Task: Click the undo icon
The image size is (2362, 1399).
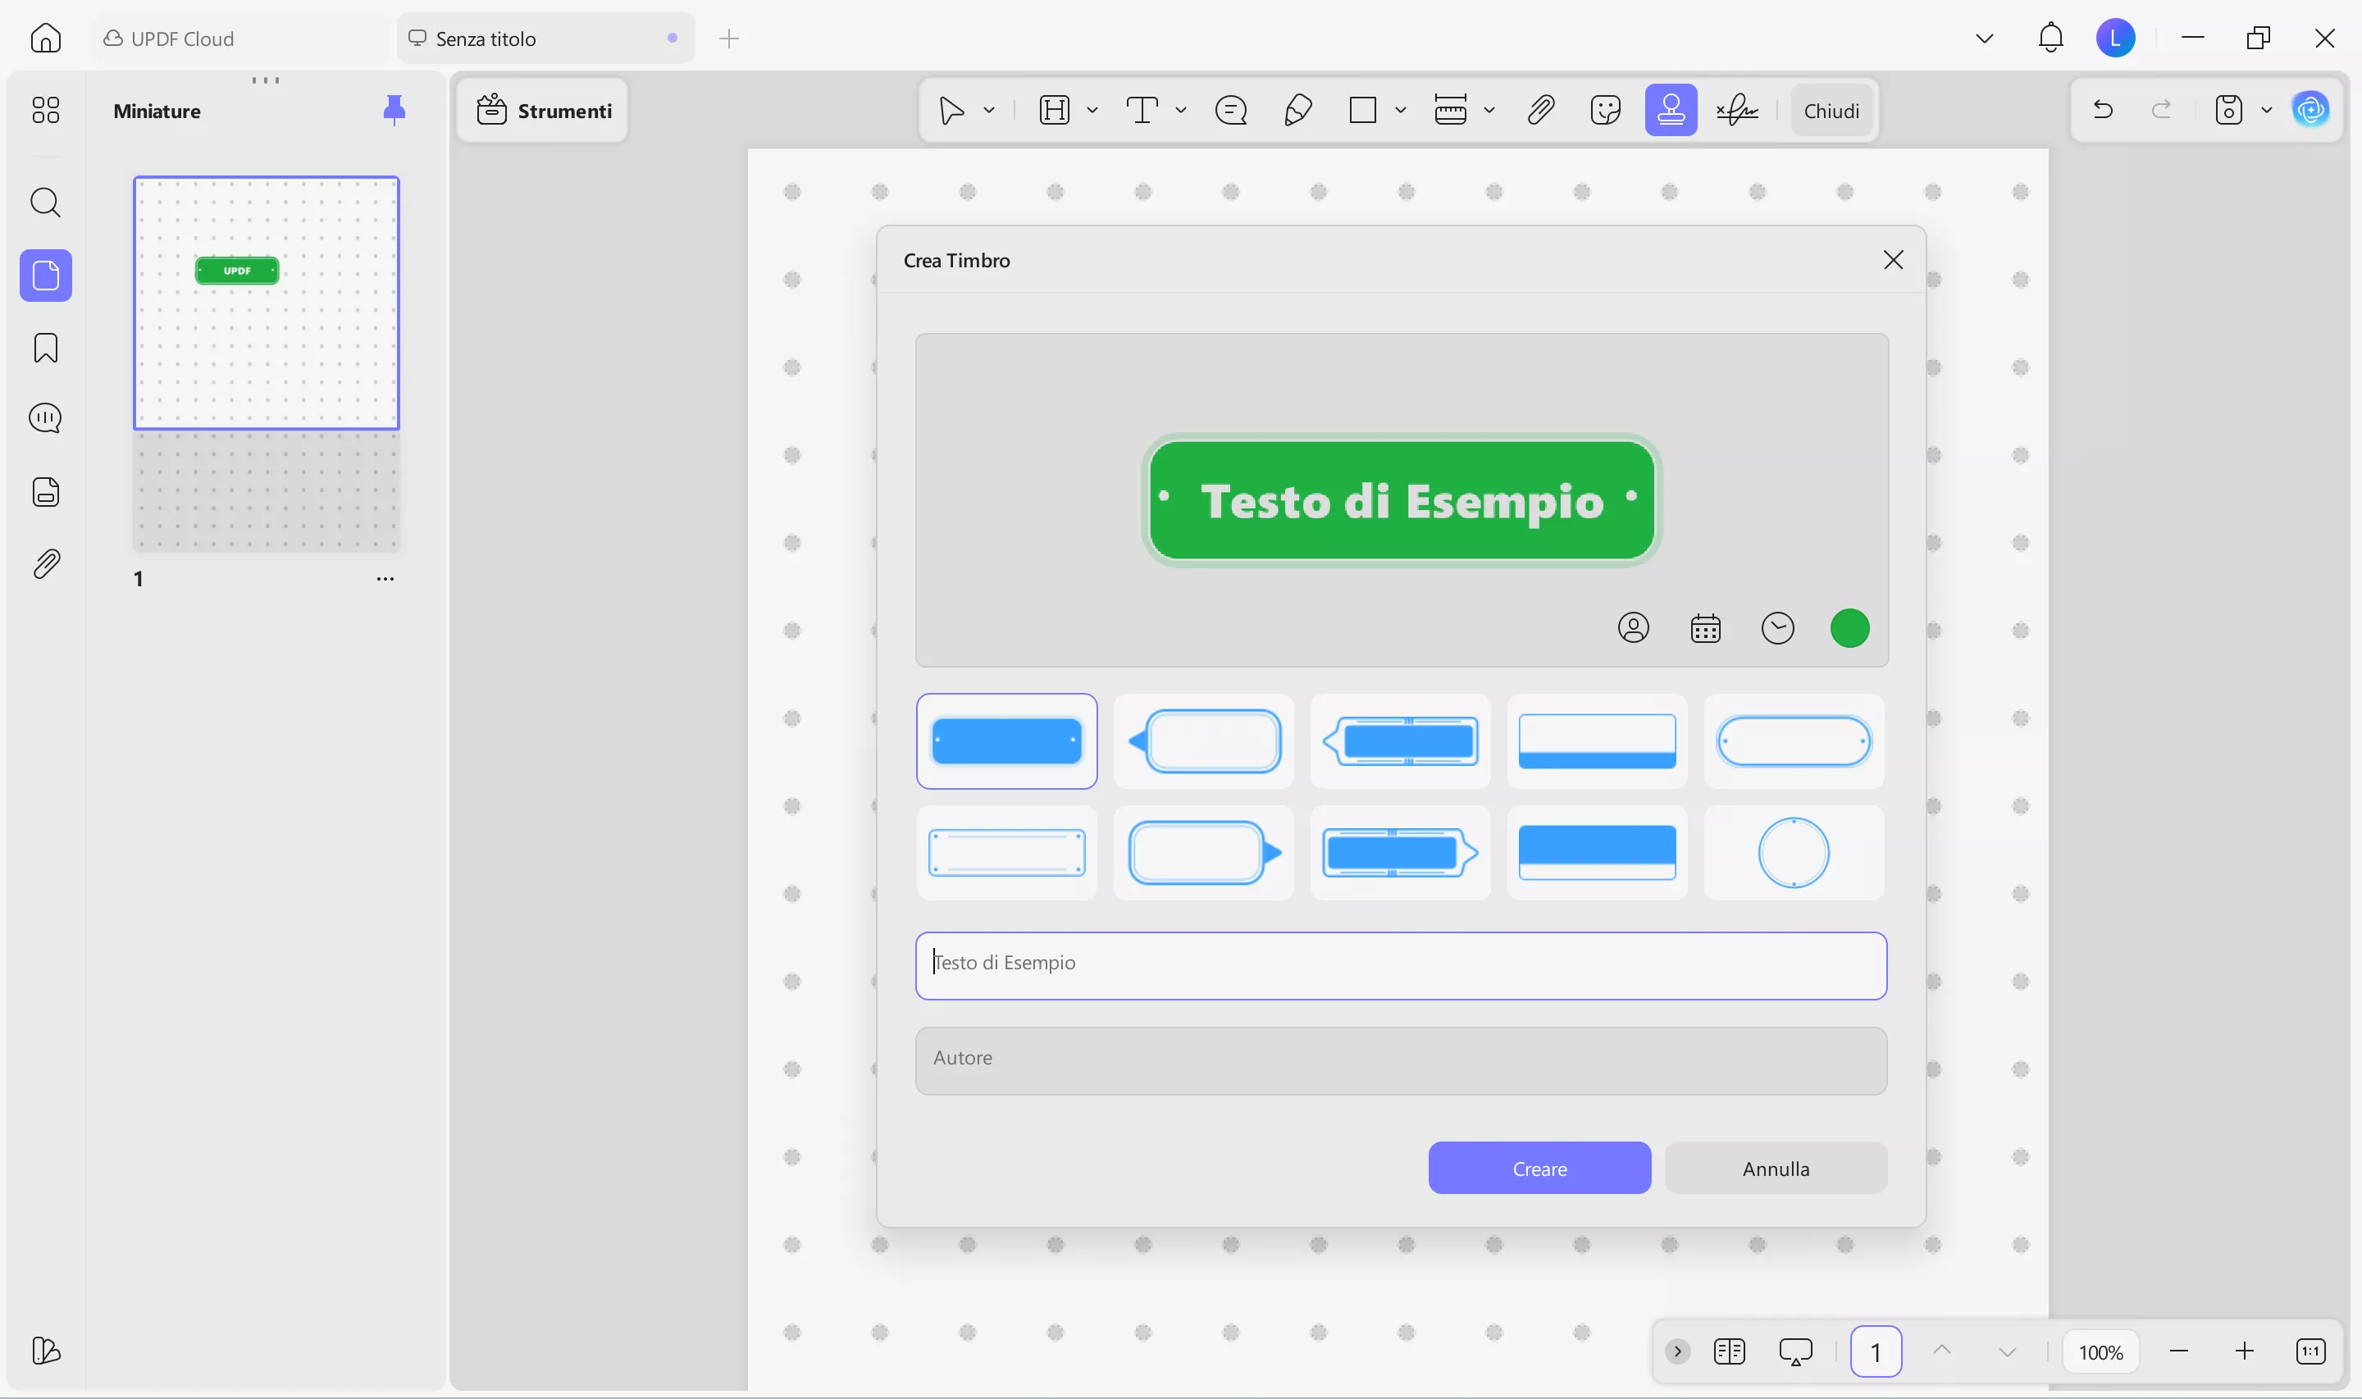Action: pyautogui.click(x=2103, y=109)
